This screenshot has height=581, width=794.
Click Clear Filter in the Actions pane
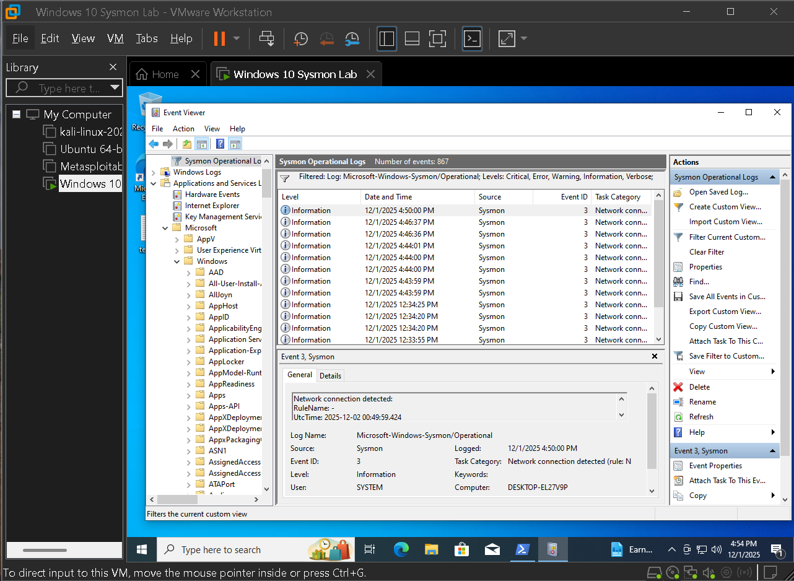[x=707, y=251]
